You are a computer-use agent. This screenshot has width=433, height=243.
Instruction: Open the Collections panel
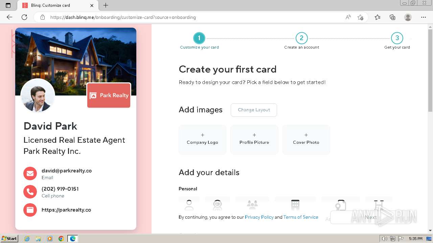point(392,17)
